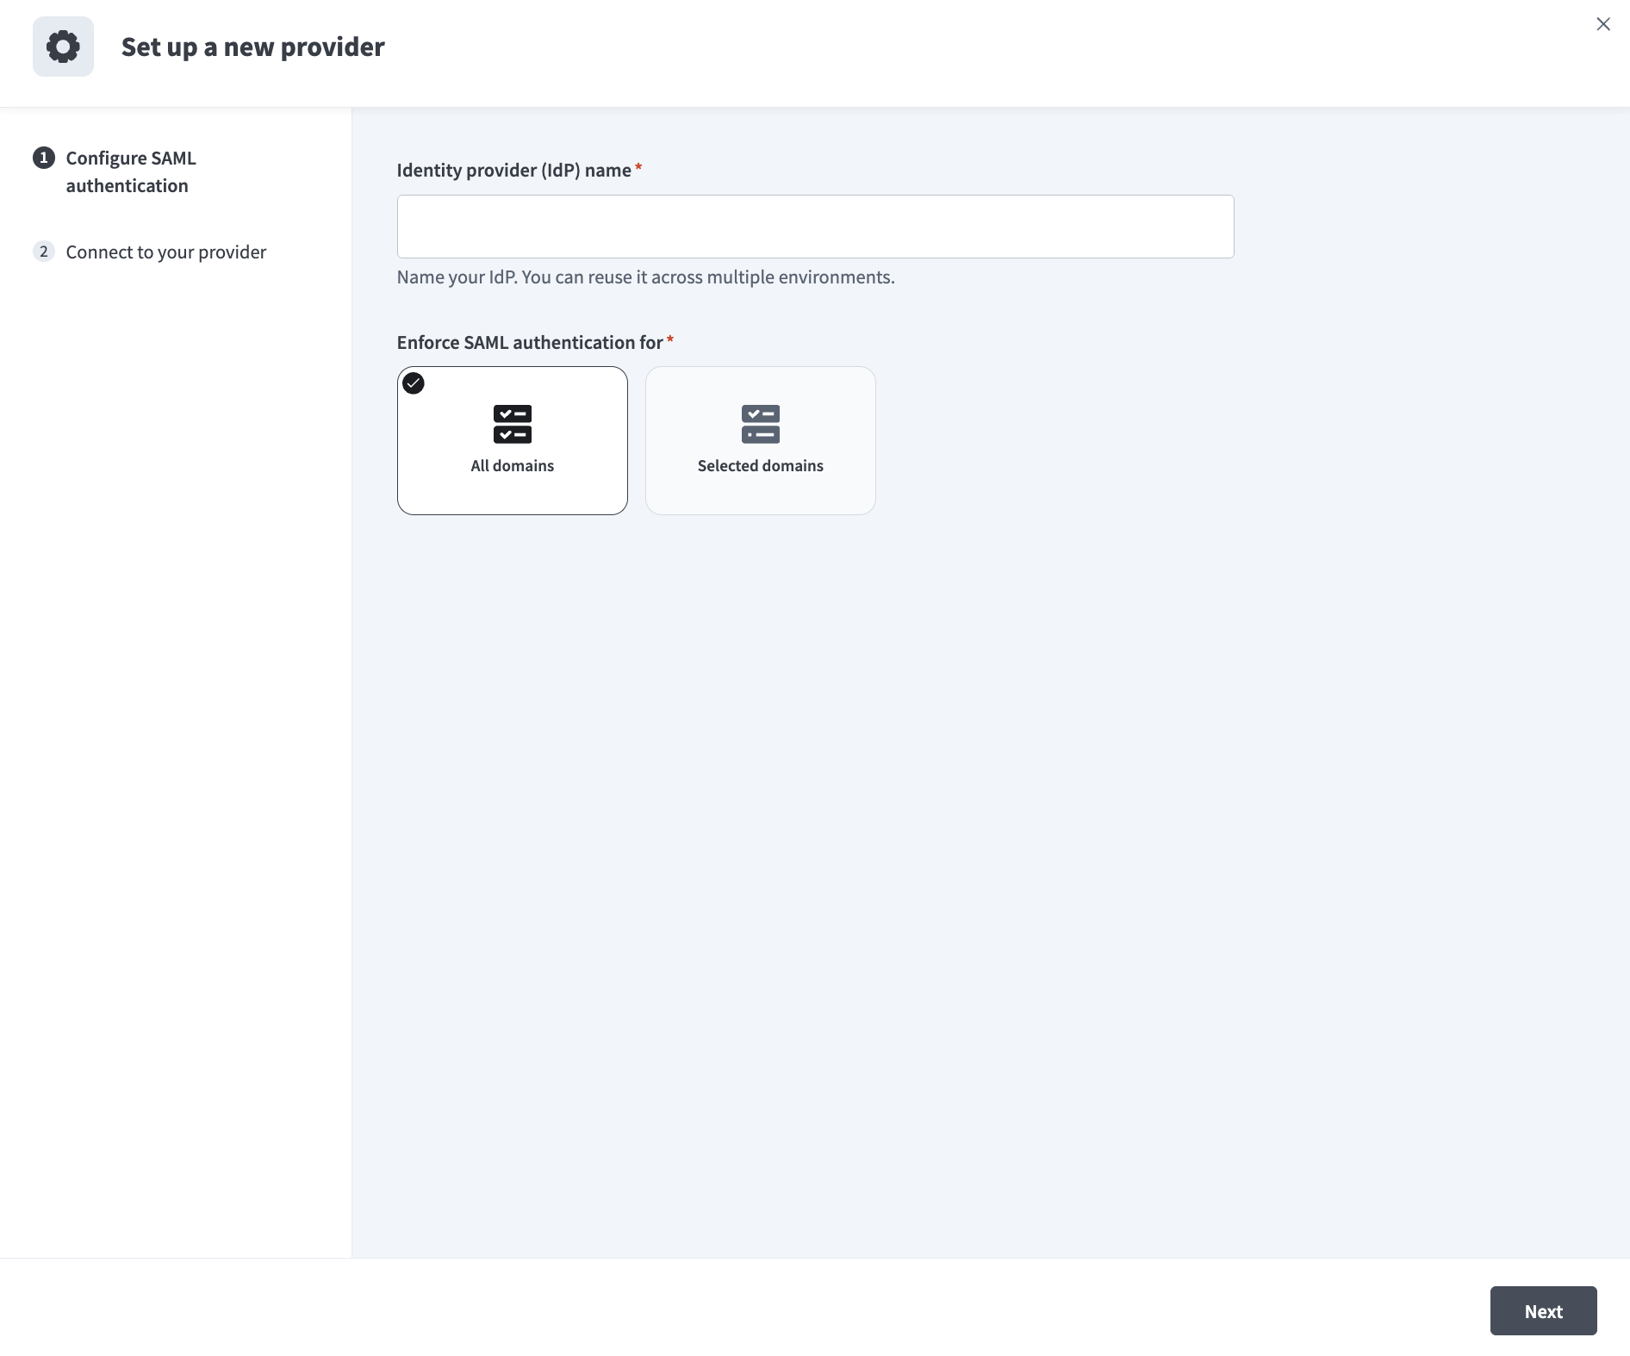
Task: Click the helper text below the name field
Action: tap(645, 277)
